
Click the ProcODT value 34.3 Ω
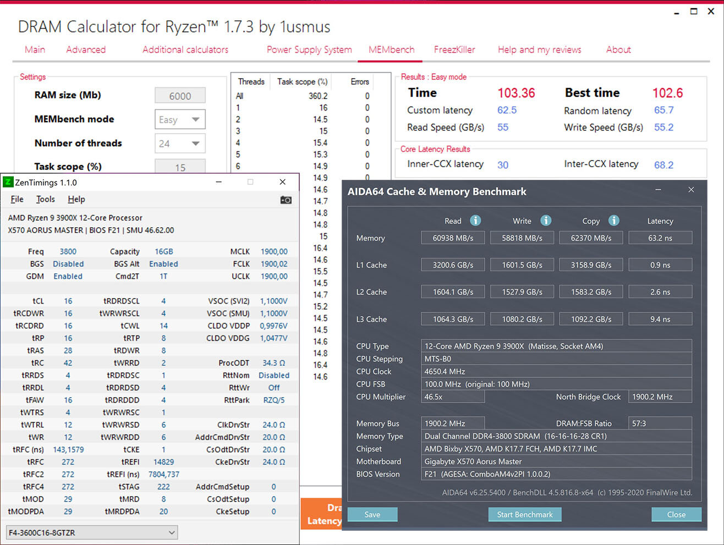coord(273,363)
